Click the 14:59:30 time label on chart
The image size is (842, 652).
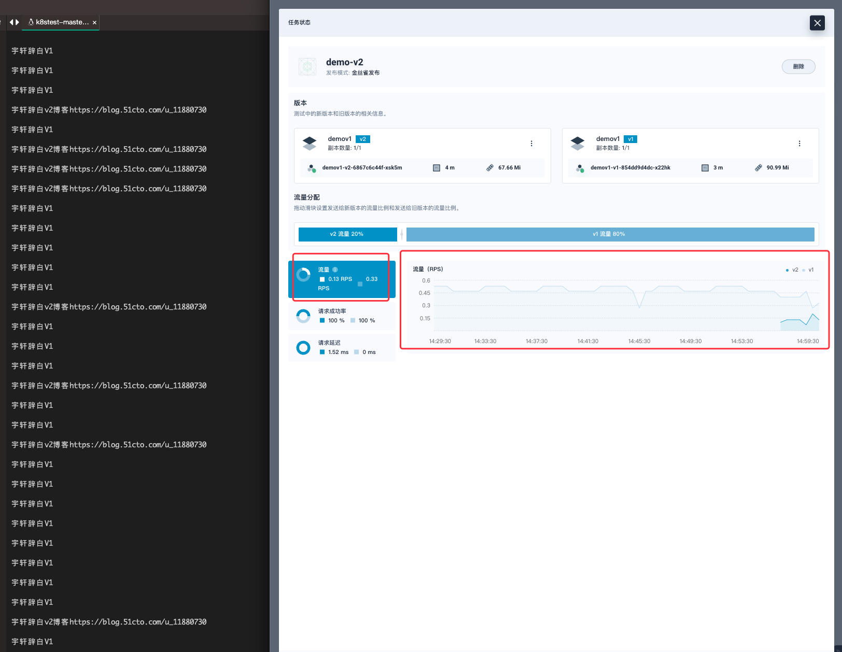pyautogui.click(x=808, y=341)
